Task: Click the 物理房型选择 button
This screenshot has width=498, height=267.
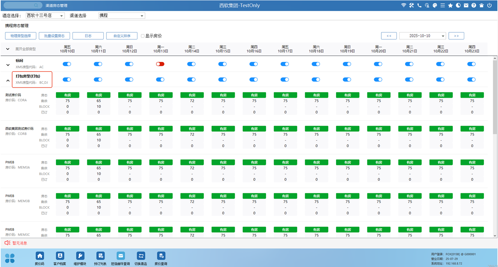Action: click(21, 36)
